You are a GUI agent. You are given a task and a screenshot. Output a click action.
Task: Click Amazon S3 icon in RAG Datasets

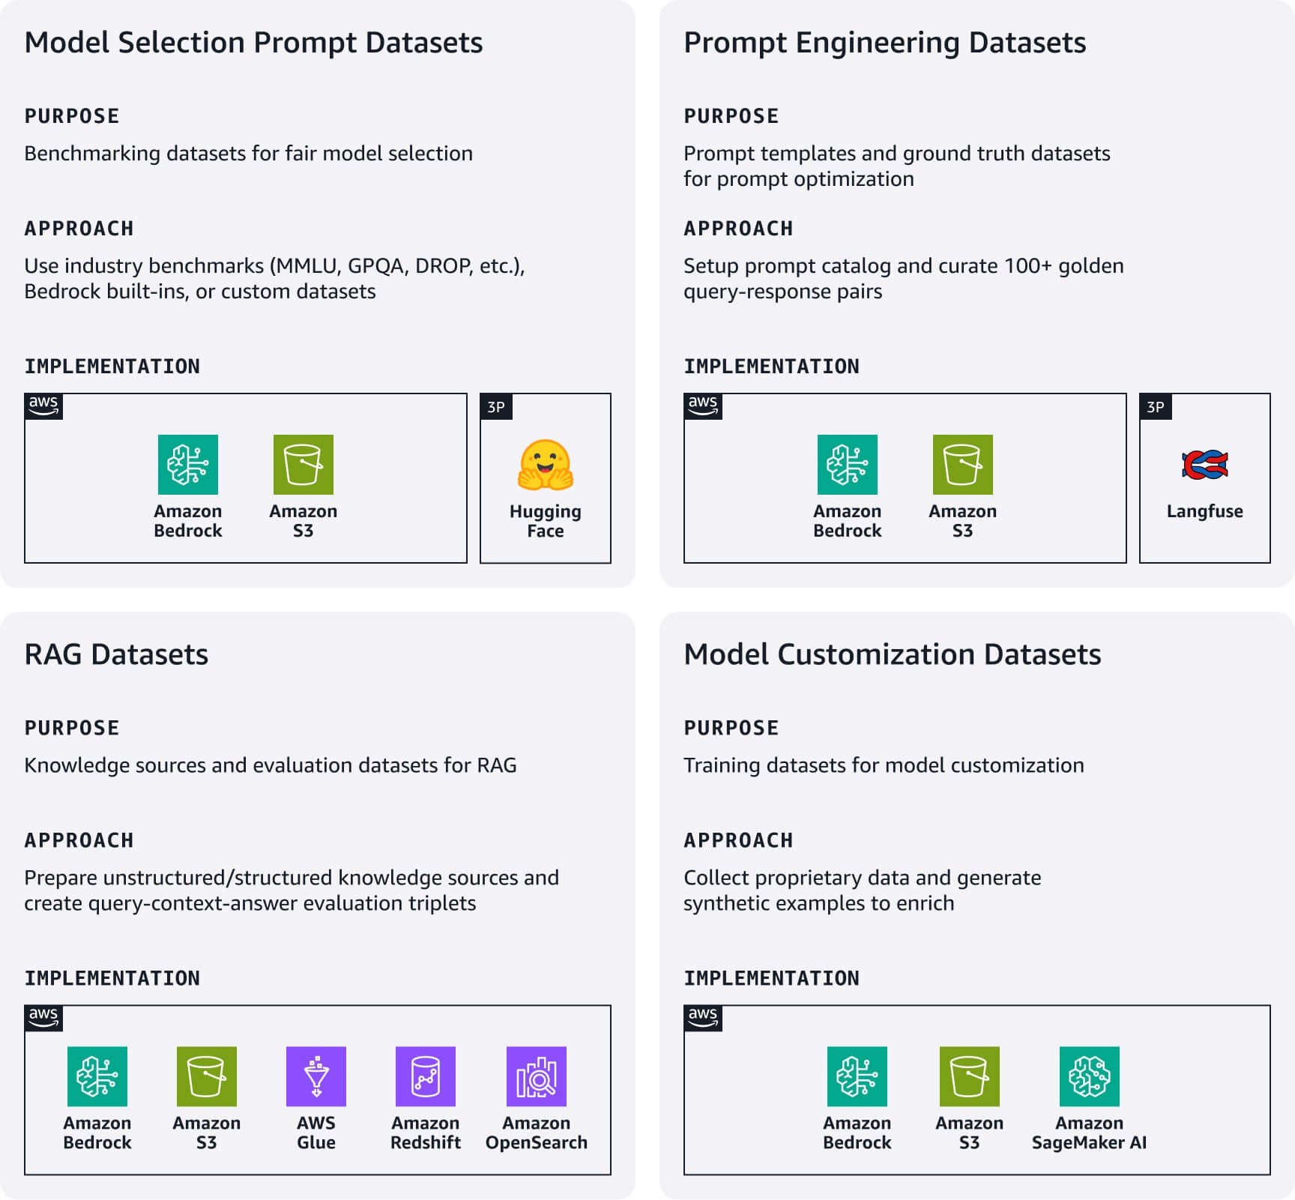pos(207,1076)
